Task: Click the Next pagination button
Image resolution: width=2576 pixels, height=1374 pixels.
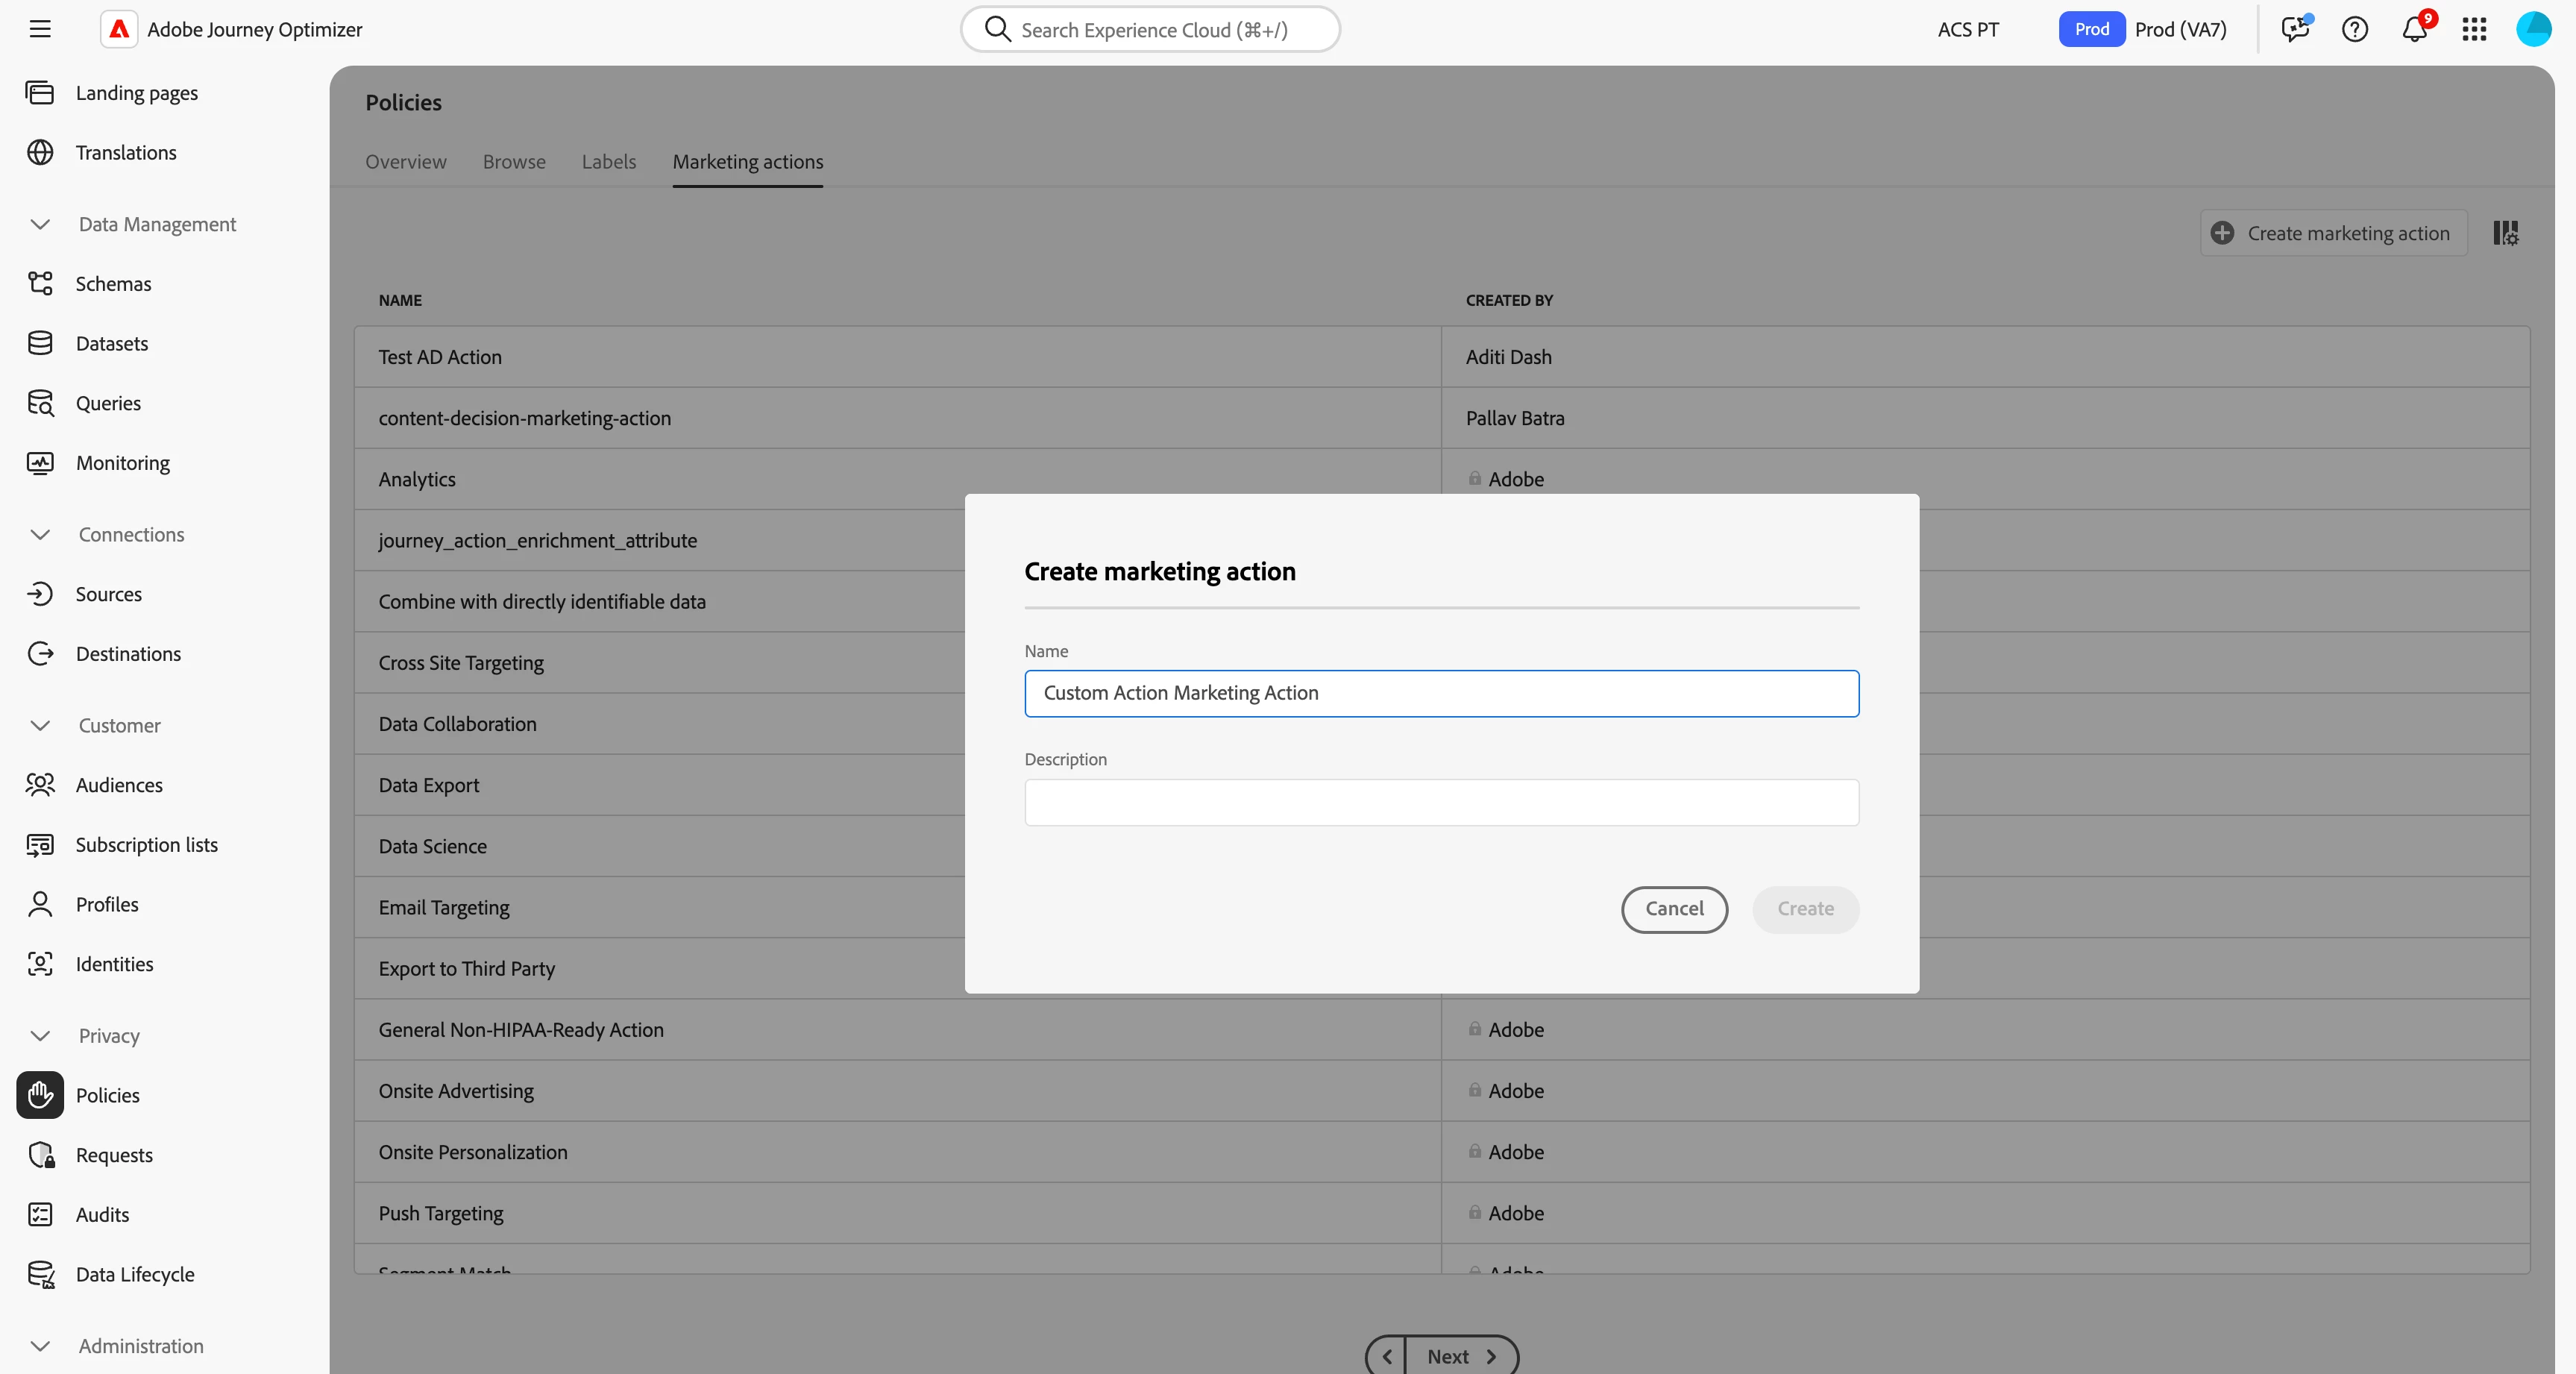Action: pos(1460,1356)
